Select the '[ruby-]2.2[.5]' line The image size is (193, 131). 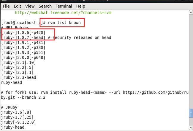coord(17,68)
